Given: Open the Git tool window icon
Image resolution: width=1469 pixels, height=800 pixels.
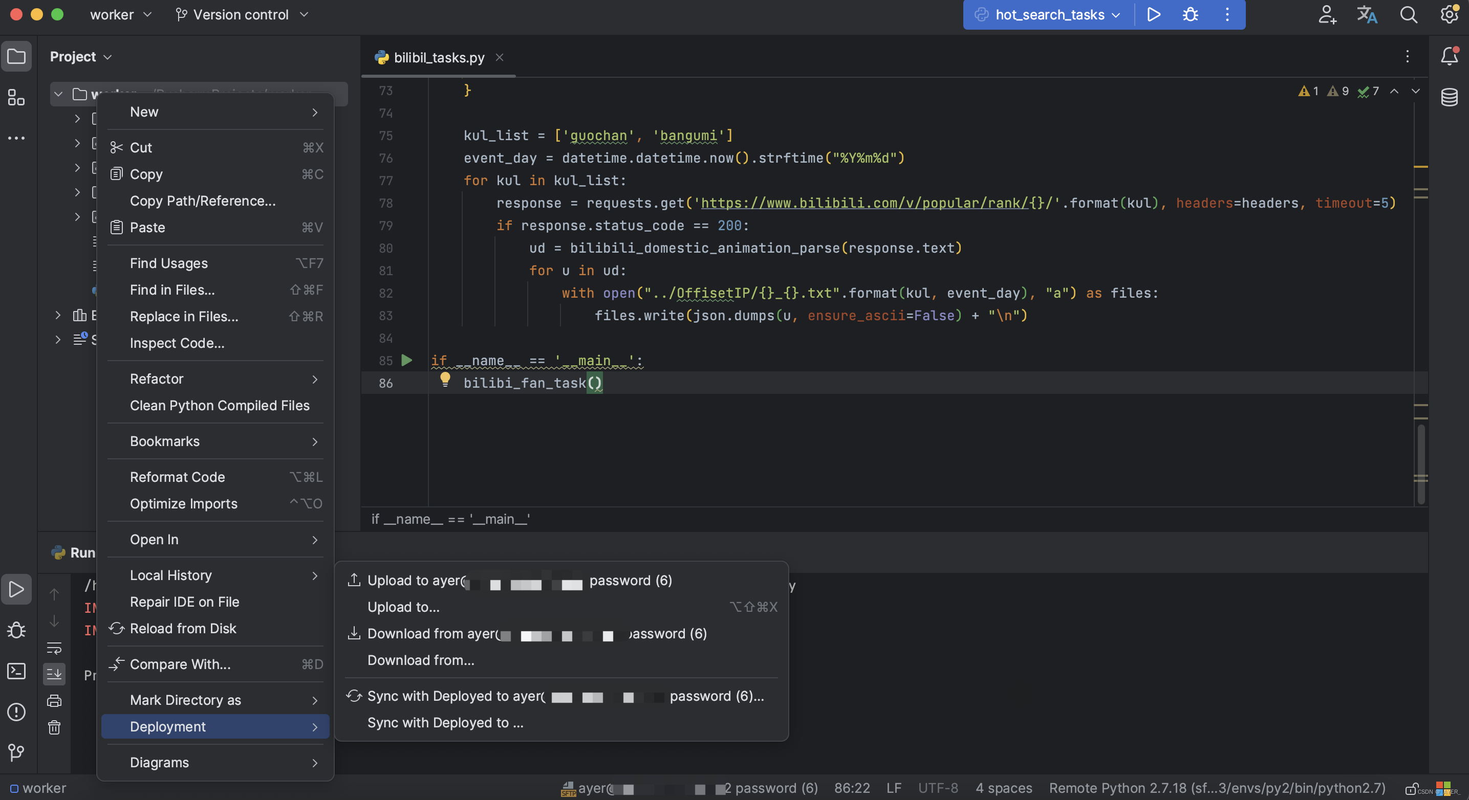Looking at the screenshot, I should [16, 753].
